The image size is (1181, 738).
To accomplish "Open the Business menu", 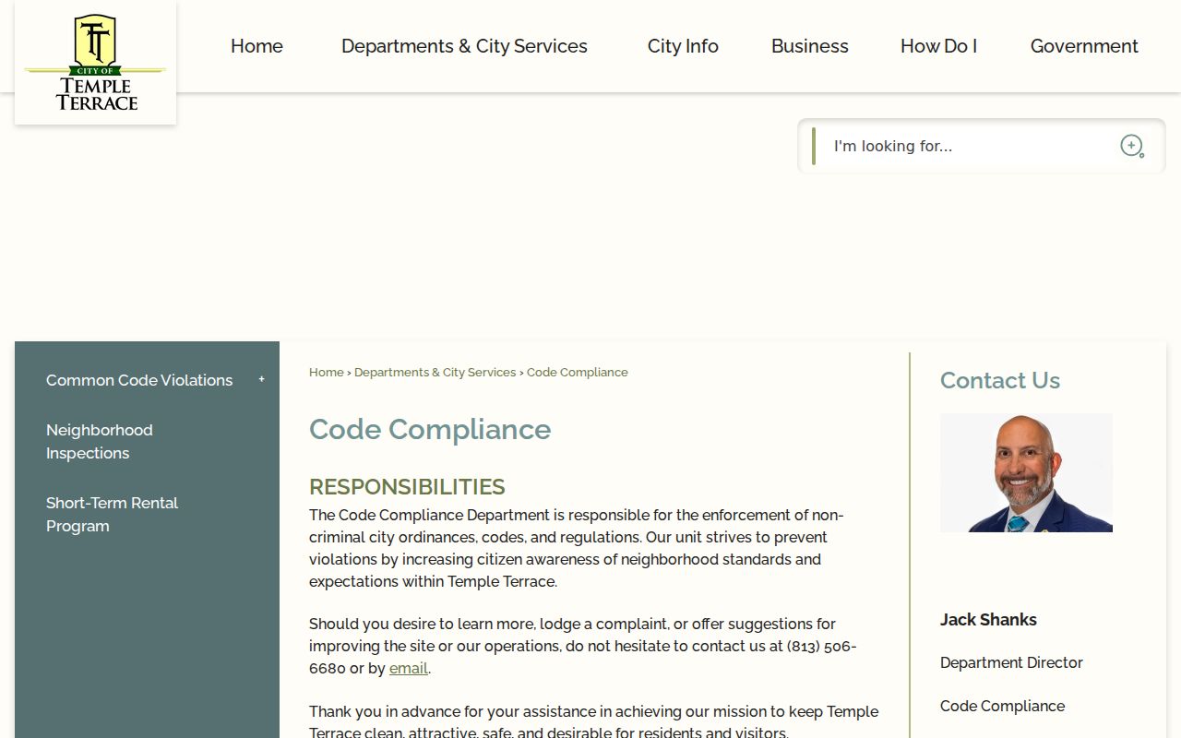I will pos(810,46).
